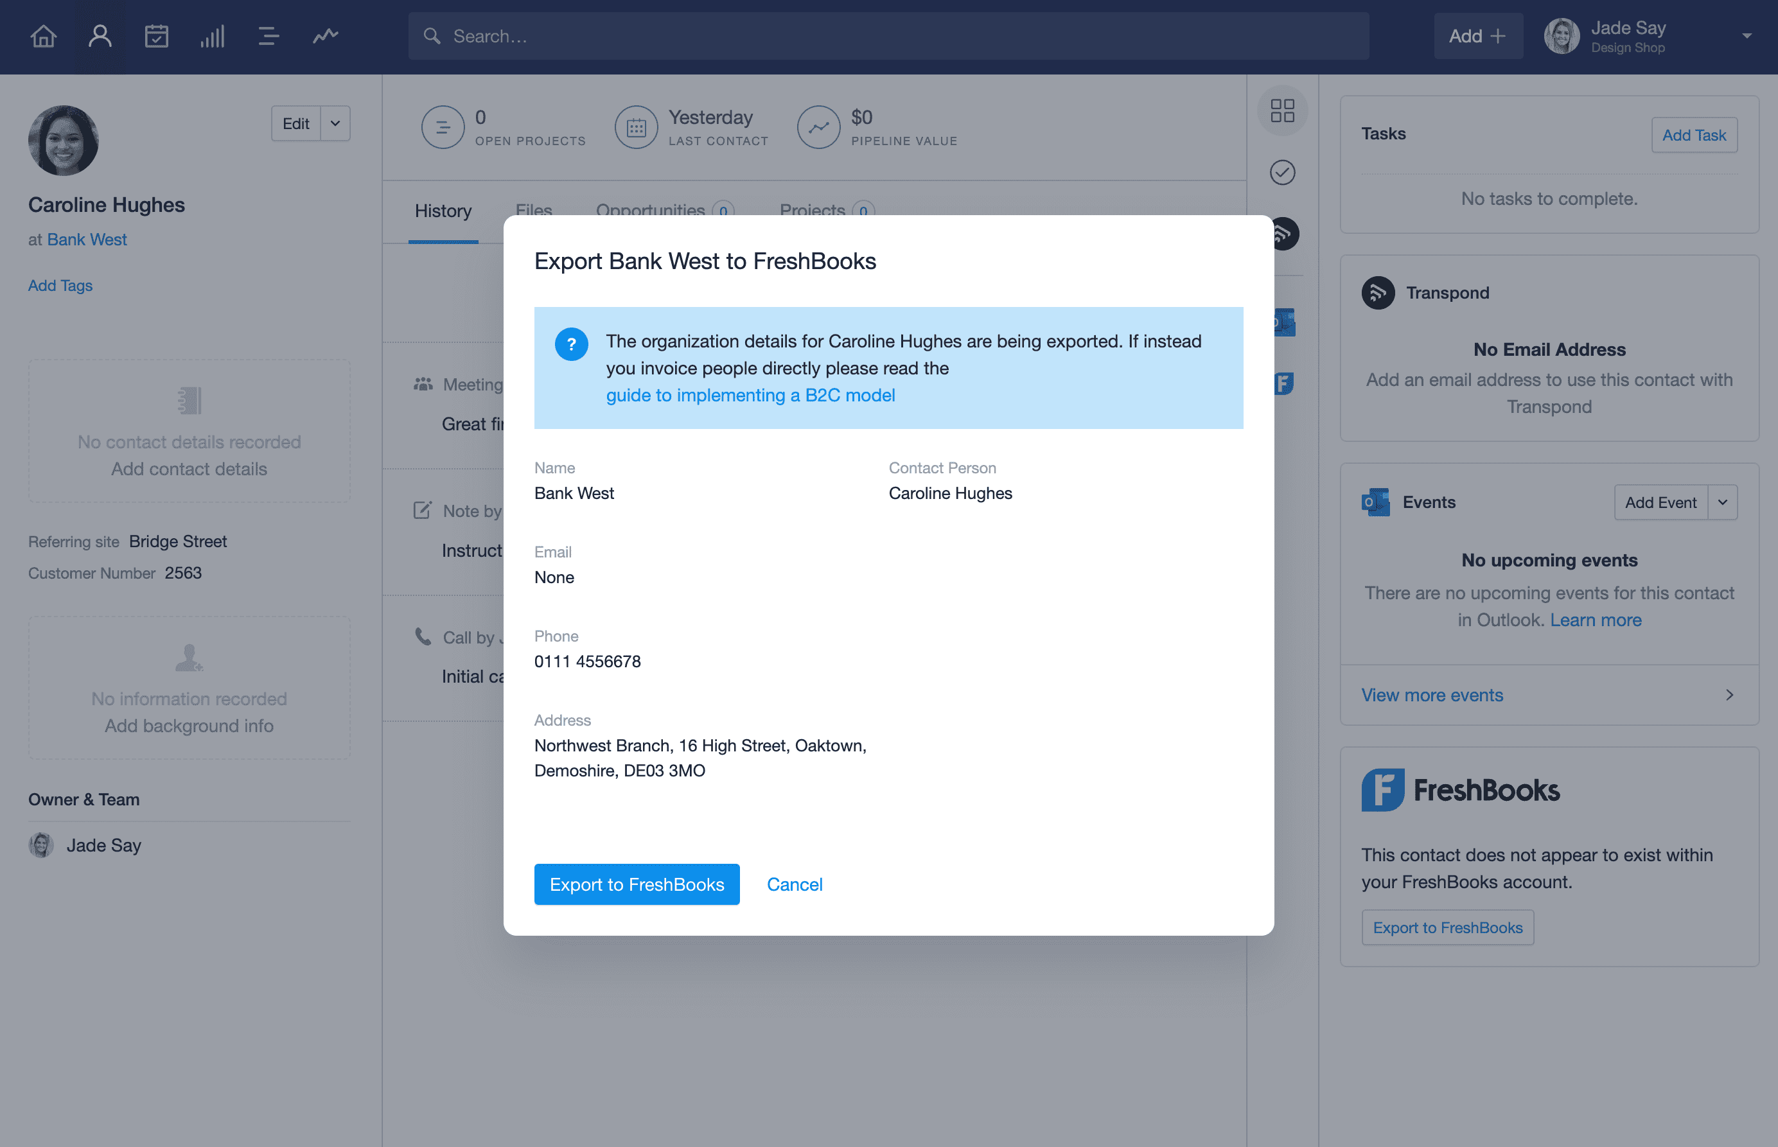Switch to the Opportunities tab in contact view
This screenshot has width=1778, height=1147.
click(x=651, y=211)
